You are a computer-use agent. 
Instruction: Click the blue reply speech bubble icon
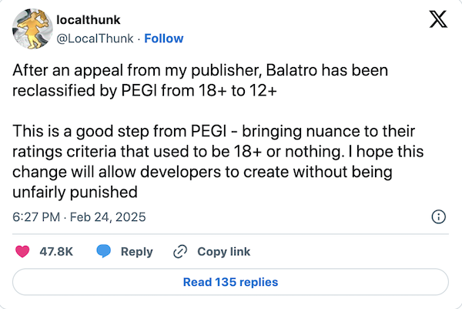(x=103, y=251)
